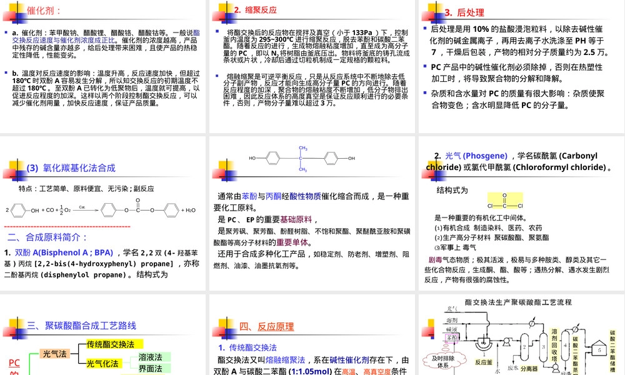The image size is (625, 375).
Task: Click the text '[2,2-bis(4-hydroxyphenyl) propane]'
Action: (104, 264)
